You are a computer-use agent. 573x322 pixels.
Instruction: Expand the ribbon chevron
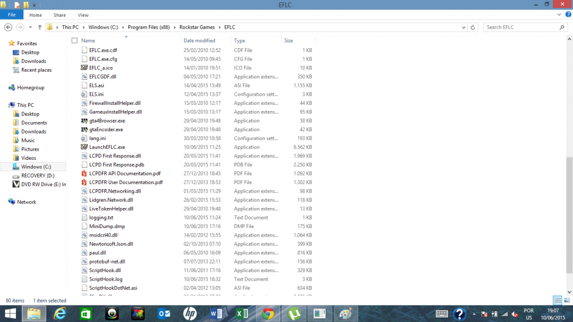[x=559, y=15]
